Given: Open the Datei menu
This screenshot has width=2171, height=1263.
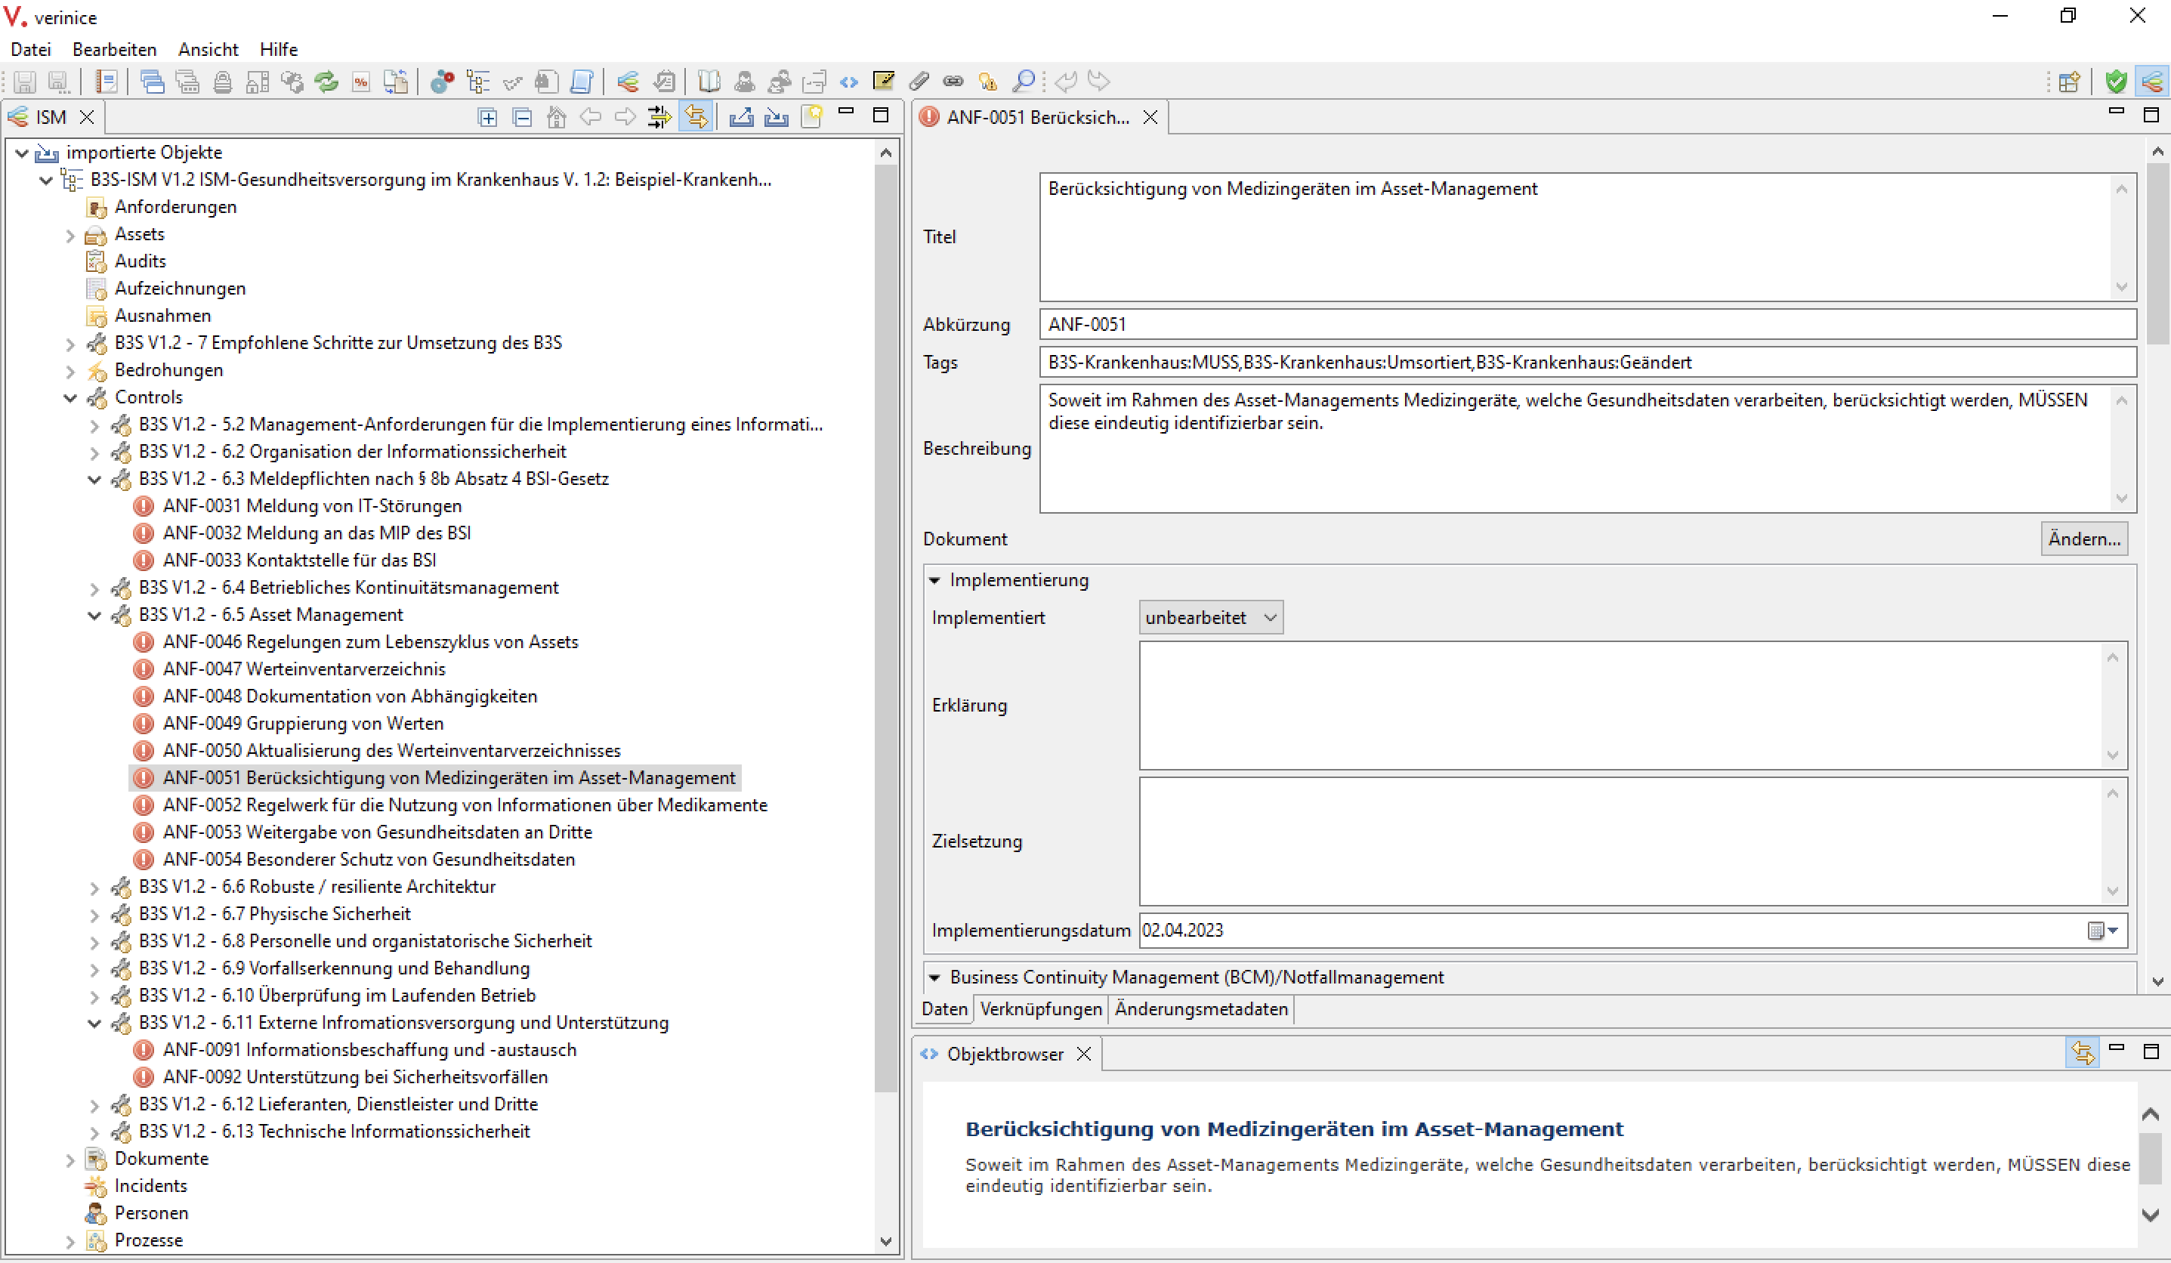Looking at the screenshot, I should click(31, 49).
